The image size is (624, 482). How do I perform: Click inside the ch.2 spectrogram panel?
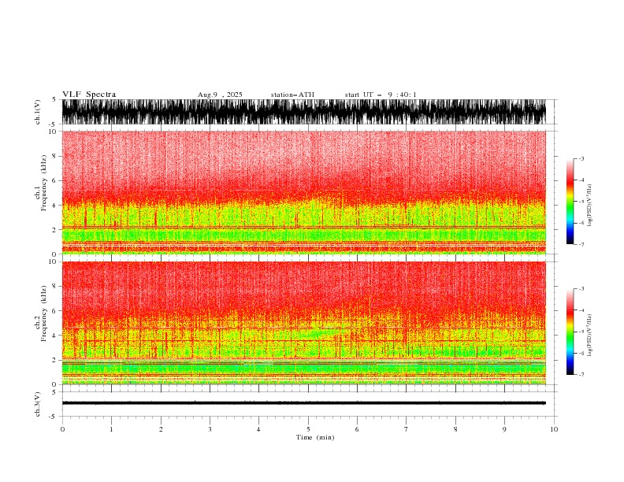303,323
